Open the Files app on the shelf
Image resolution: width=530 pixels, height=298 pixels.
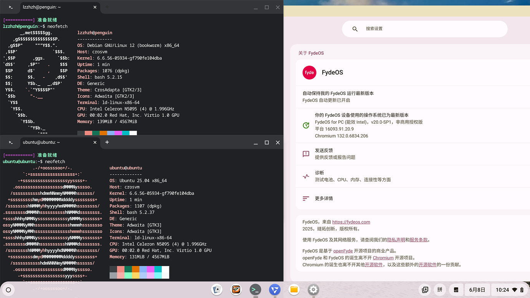294,290
